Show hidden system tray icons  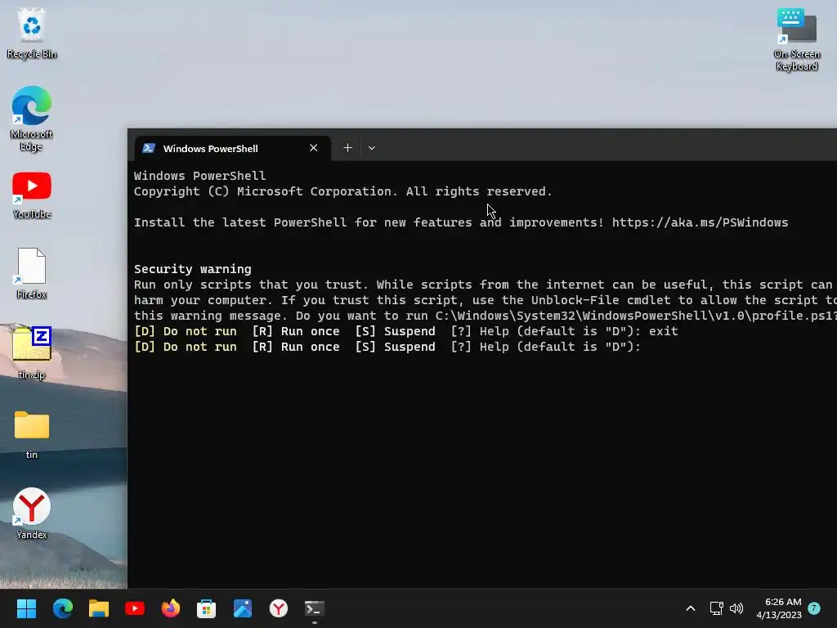[x=690, y=608]
